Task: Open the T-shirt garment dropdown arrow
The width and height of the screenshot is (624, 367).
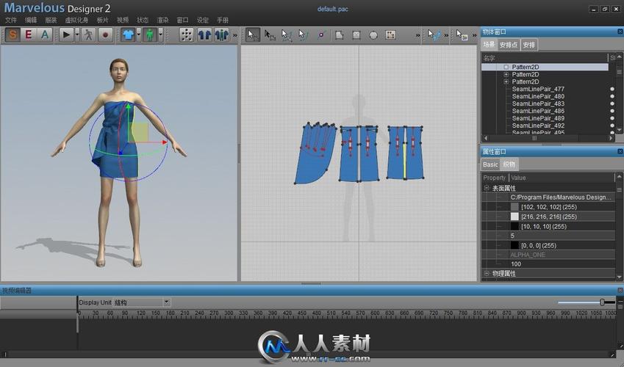Action: (x=138, y=35)
